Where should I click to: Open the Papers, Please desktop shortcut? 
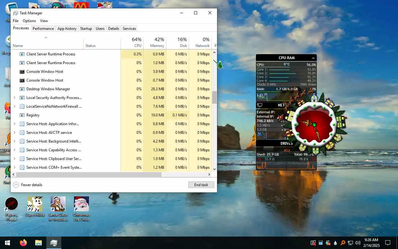point(12,209)
